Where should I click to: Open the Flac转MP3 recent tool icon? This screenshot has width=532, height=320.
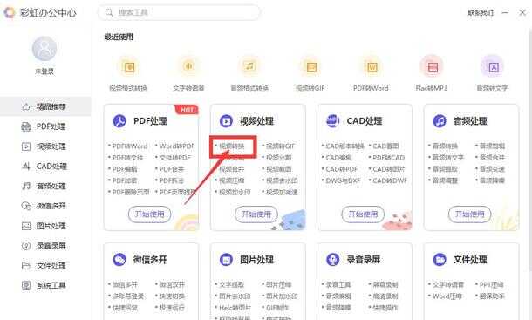point(433,67)
